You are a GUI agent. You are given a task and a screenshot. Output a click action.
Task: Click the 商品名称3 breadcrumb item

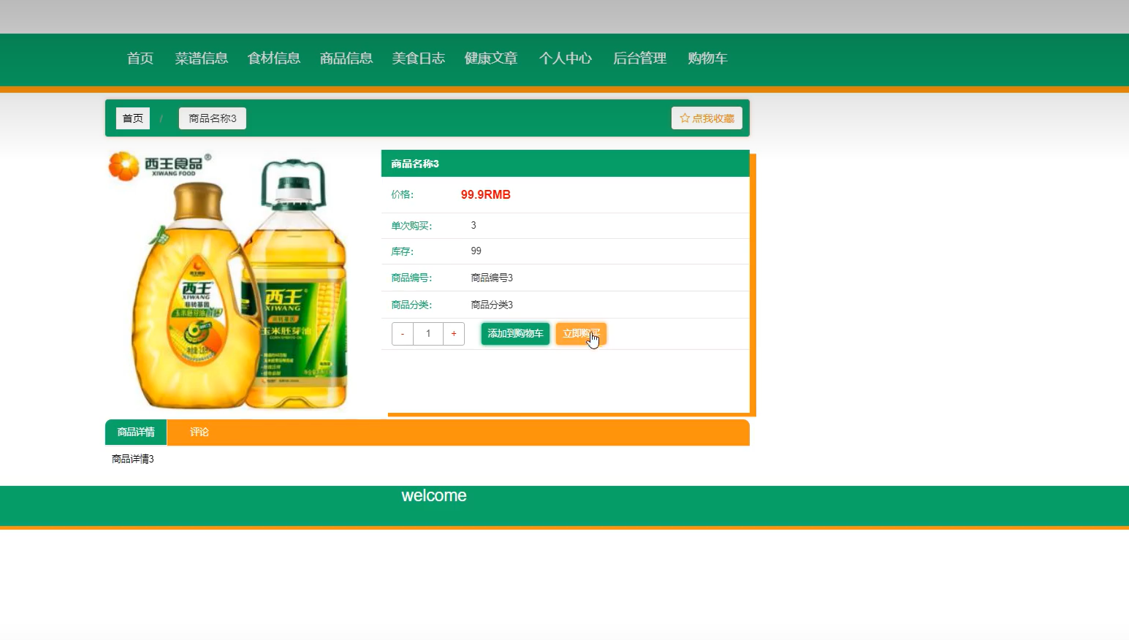213,118
